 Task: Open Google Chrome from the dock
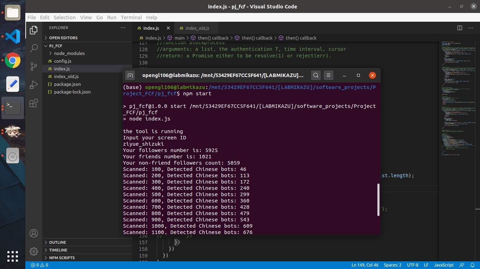(13, 61)
